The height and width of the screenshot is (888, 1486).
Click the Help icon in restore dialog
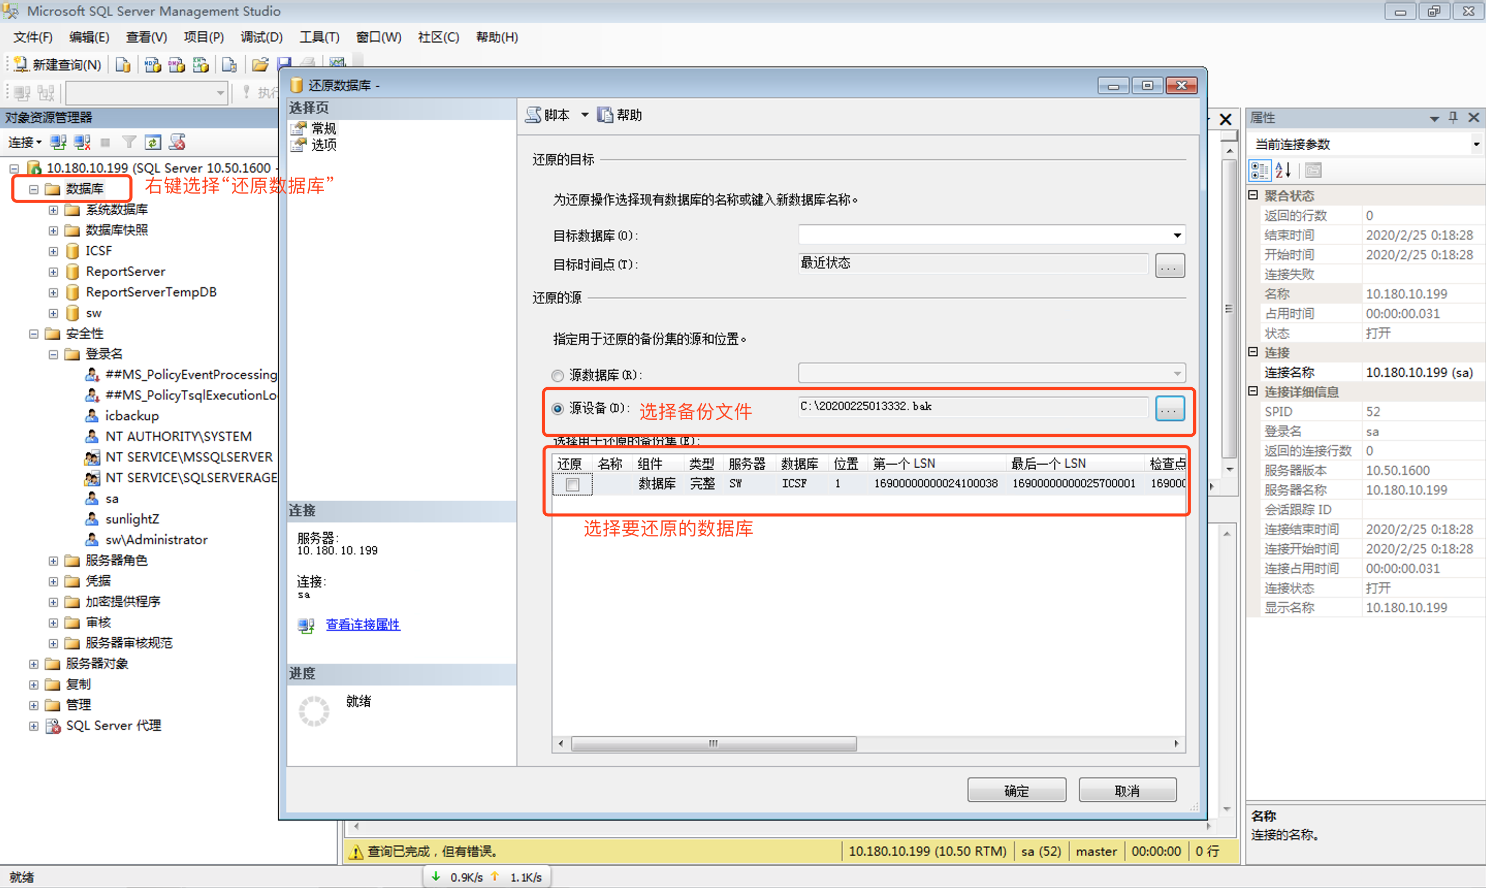click(x=606, y=115)
